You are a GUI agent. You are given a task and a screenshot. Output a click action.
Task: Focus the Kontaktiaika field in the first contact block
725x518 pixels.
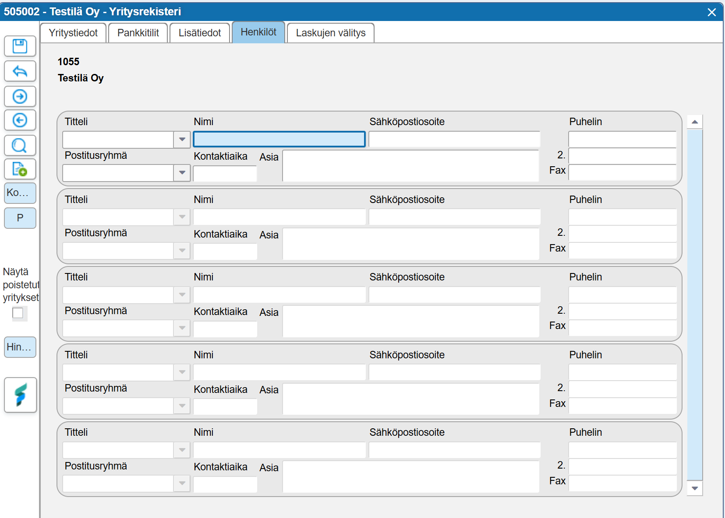tap(225, 174)
